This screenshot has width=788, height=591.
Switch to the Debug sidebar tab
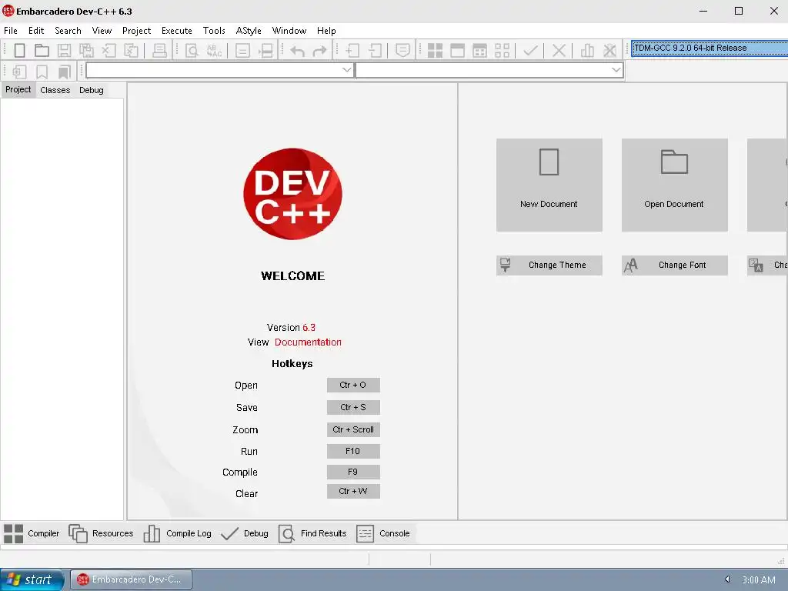click(92, 90)
